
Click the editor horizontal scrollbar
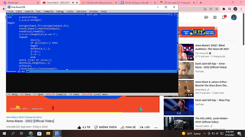pos(102,72)
